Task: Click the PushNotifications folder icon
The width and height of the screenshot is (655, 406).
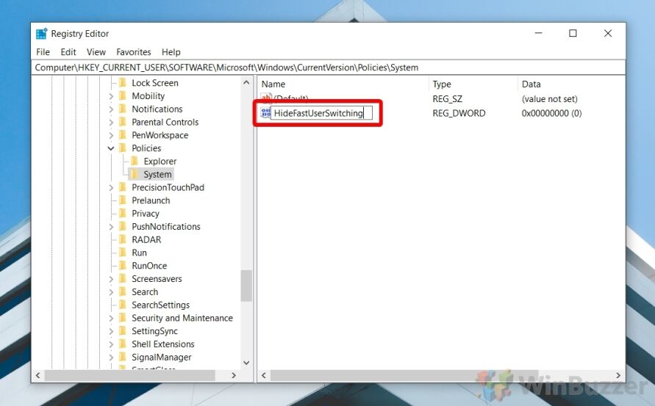Action: [123, 226]
